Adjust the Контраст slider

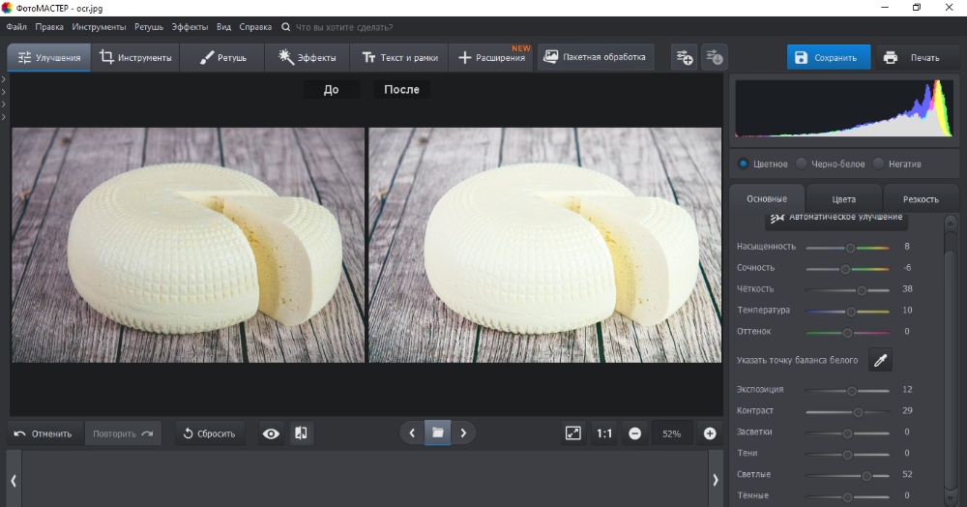click(858, 411)
